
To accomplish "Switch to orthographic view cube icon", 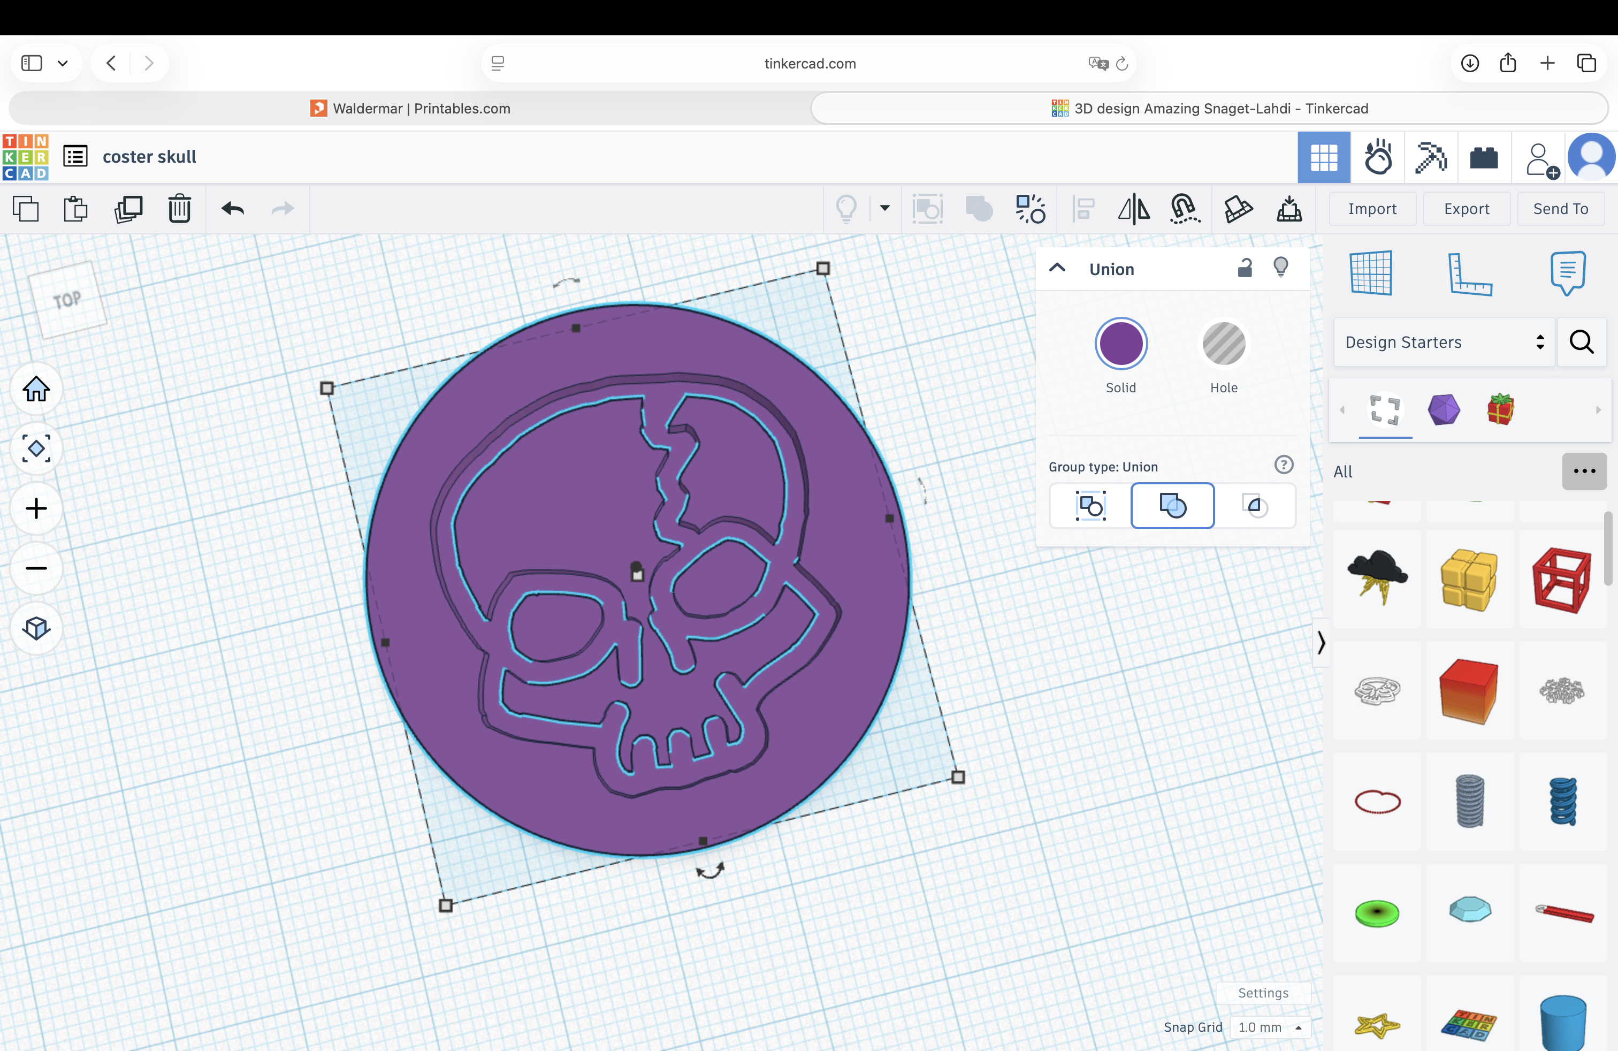I will click(x=36, y=628).
